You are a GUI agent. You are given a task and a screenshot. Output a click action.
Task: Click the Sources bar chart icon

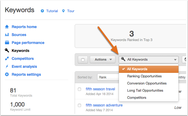click(7, 35)
